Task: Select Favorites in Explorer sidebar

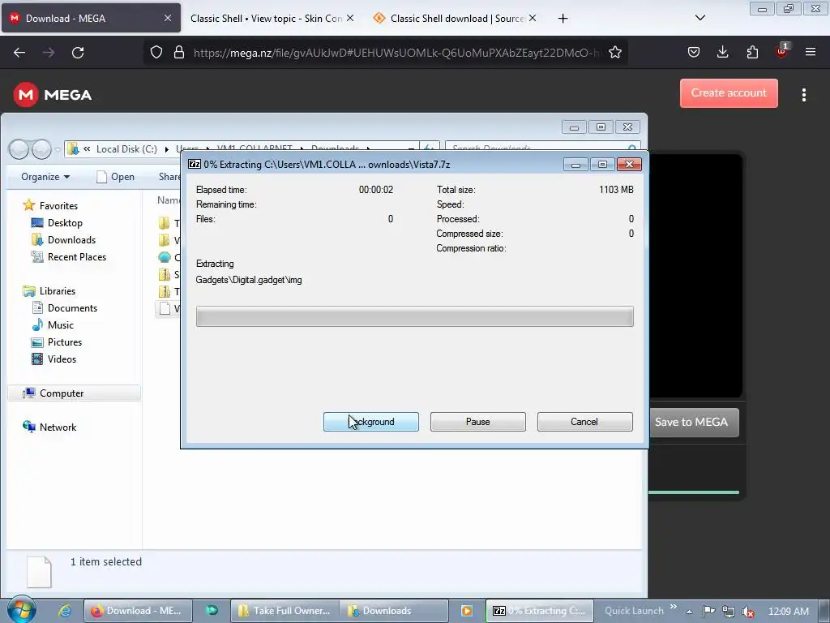Action: point(58,205)
